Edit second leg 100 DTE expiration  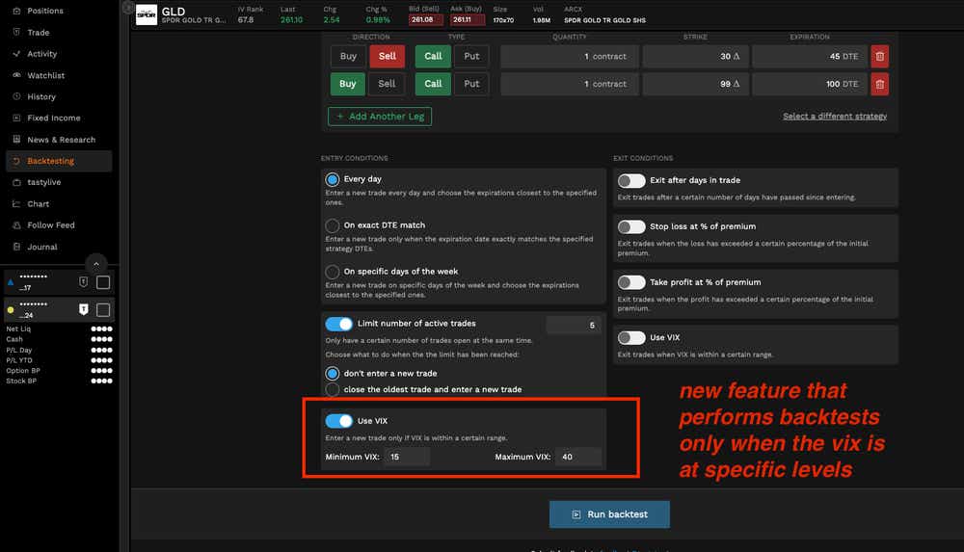(x=809, y=84)
